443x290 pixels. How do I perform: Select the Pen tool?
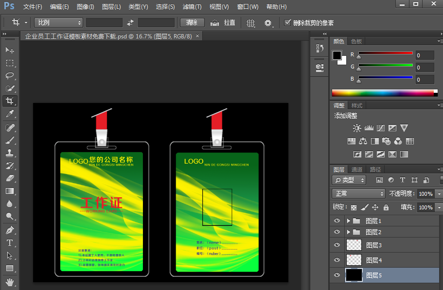10,230
